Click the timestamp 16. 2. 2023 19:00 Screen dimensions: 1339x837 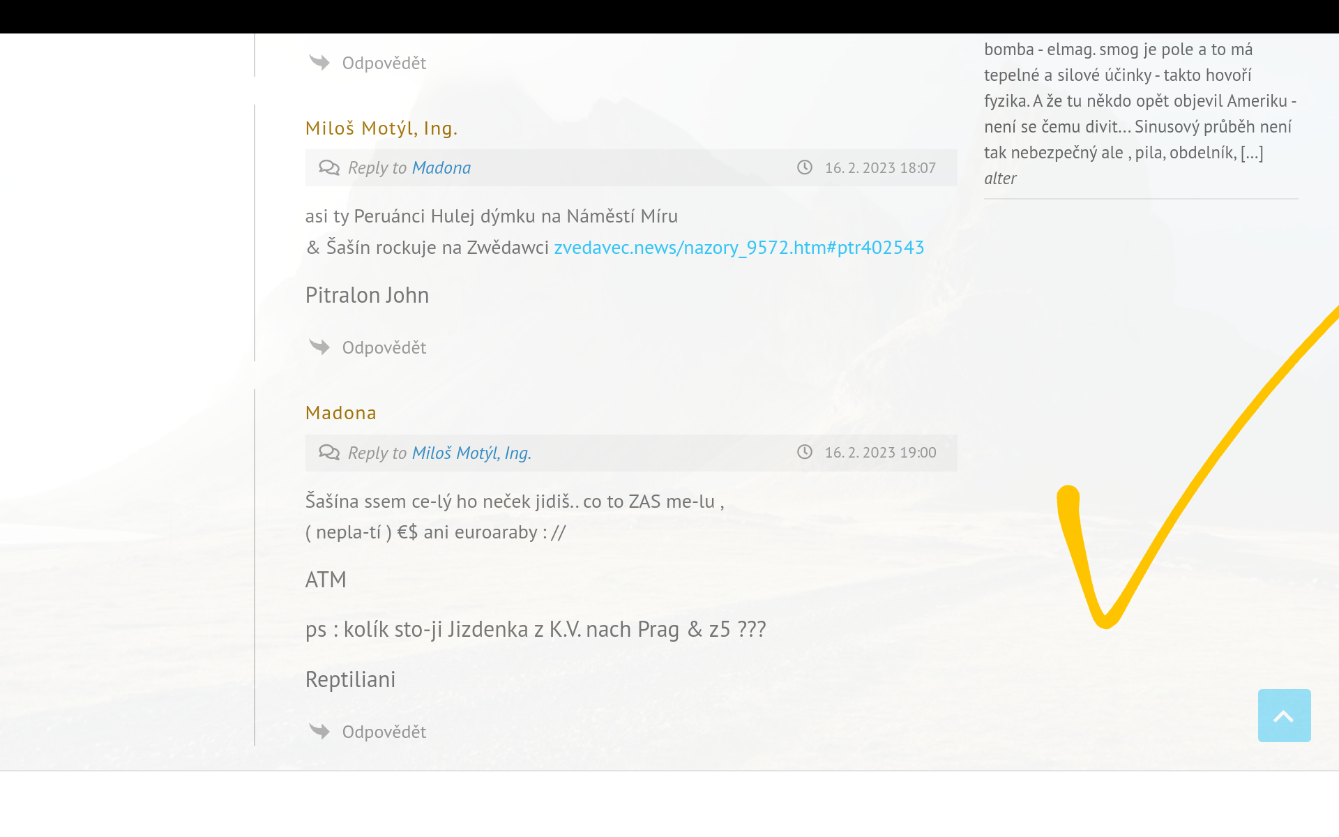(880, 453)
